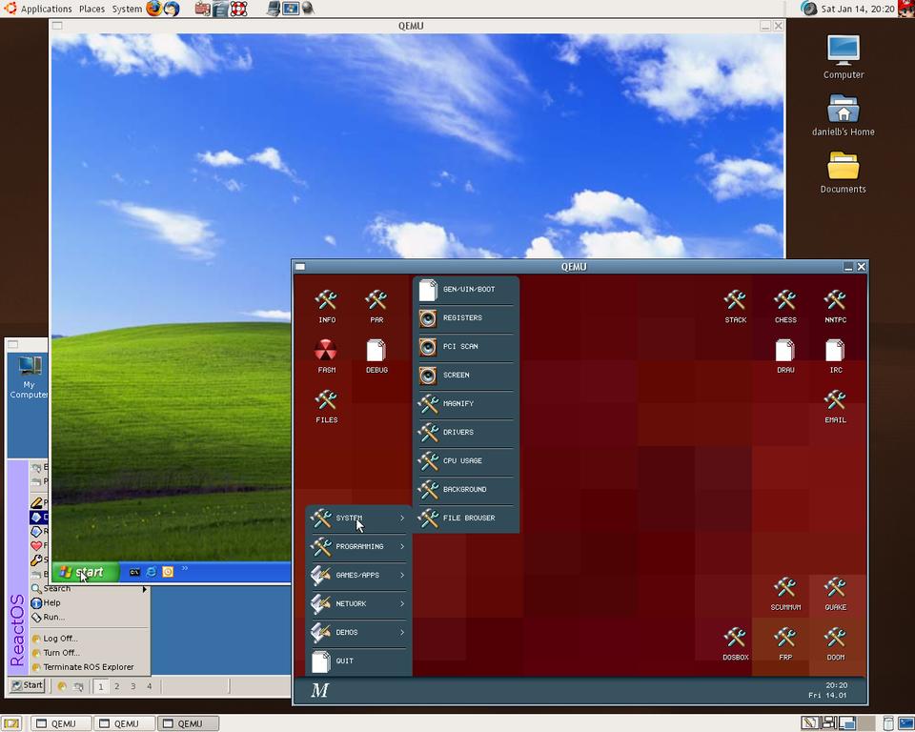Switch to ReactOS virtual desktop 2
Image resolution: width=915 pixels, height=732 pixels.
tap(117, 686)
